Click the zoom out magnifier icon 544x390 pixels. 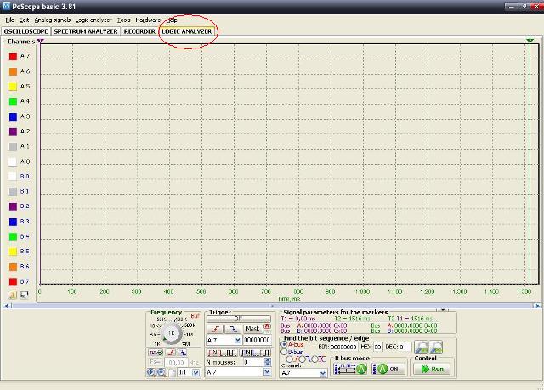tap(161, 372)
